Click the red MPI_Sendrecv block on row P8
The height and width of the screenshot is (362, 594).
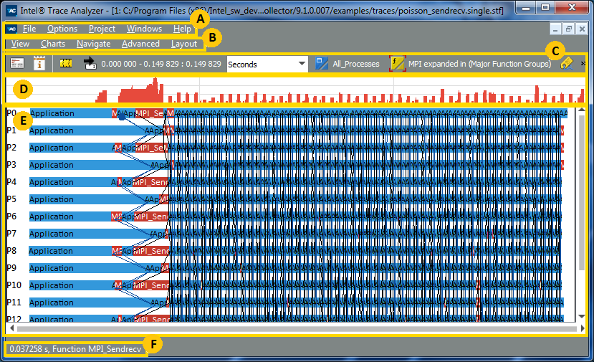(151, 251)
